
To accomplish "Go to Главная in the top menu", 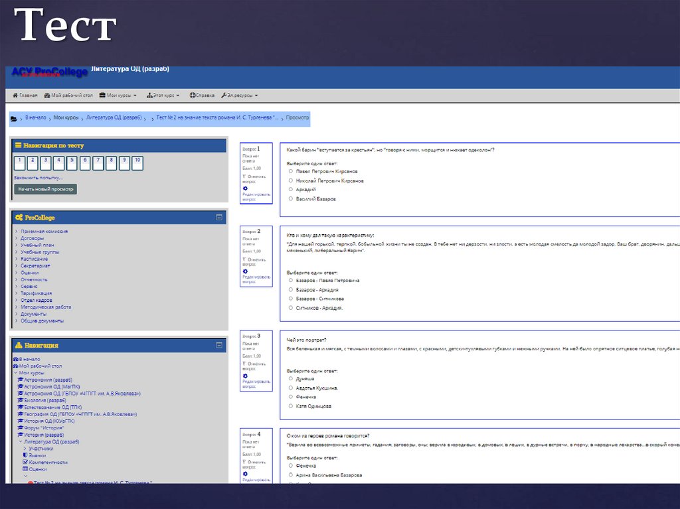I will [x=25, y=96].
